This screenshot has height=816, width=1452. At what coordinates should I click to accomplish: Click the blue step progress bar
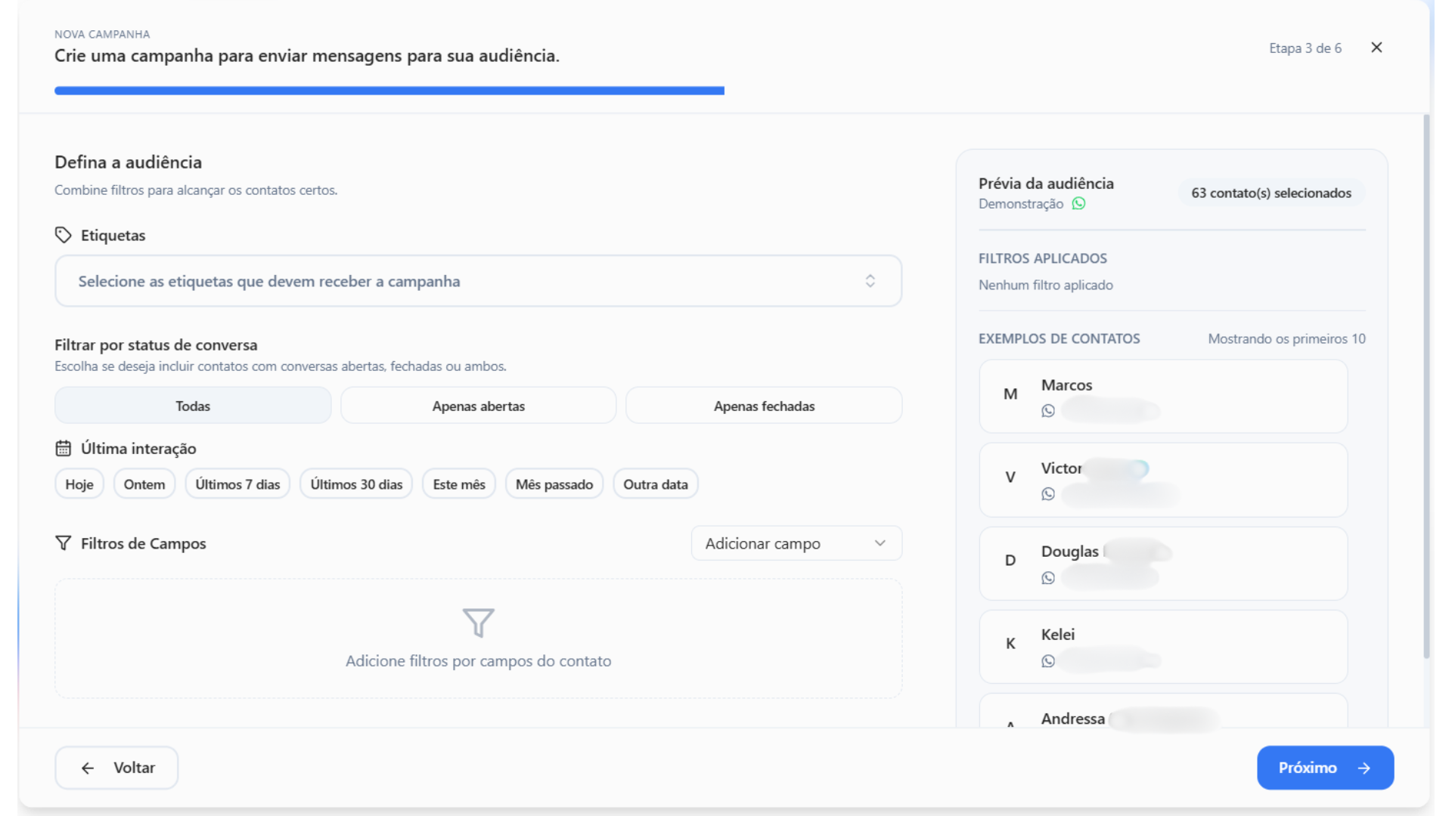(389, 91)
